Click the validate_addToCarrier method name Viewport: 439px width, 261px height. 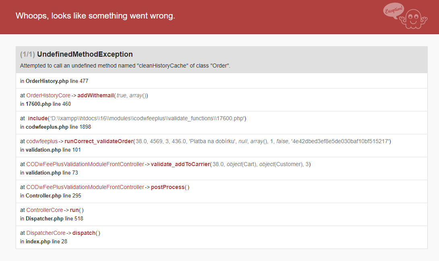point(180,164)
